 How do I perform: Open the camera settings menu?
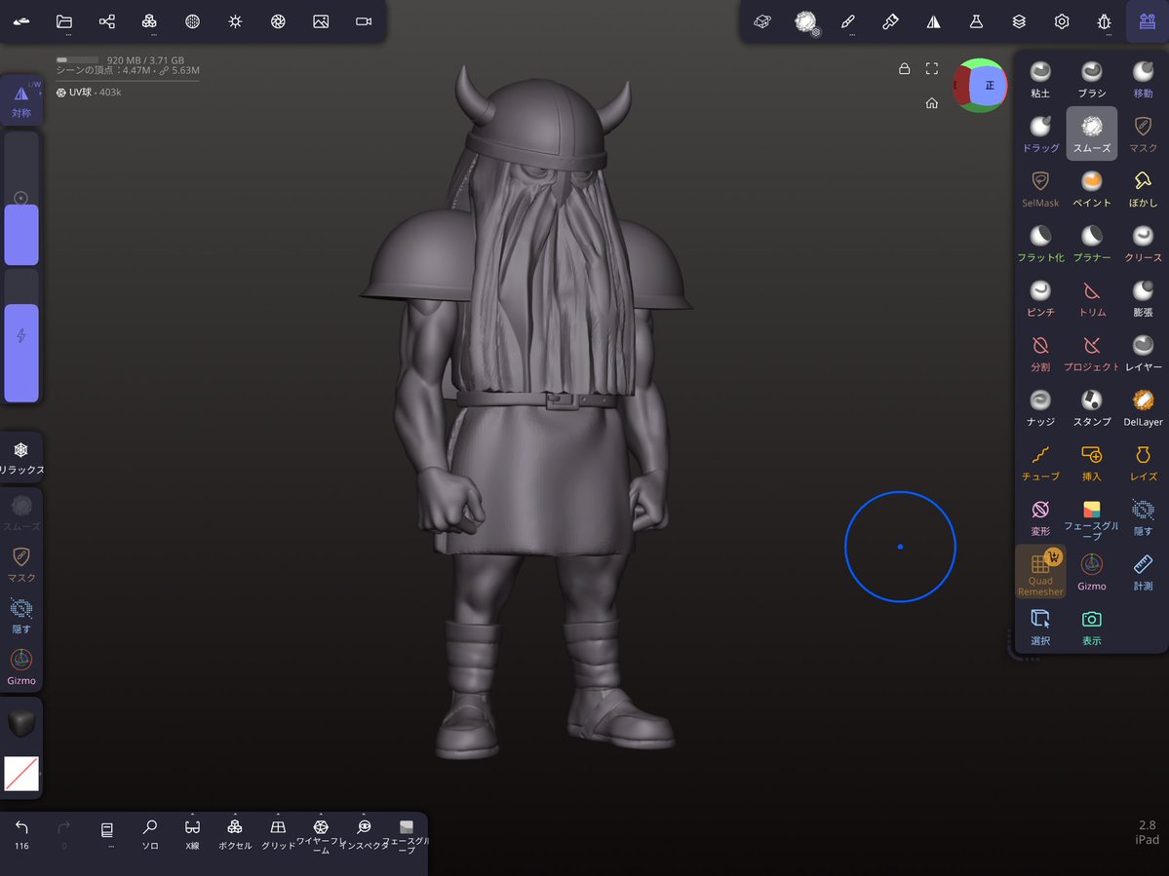point(363,21)
